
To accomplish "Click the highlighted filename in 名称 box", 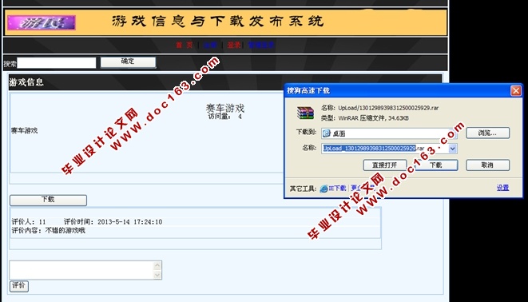I will tap(369, 148).
